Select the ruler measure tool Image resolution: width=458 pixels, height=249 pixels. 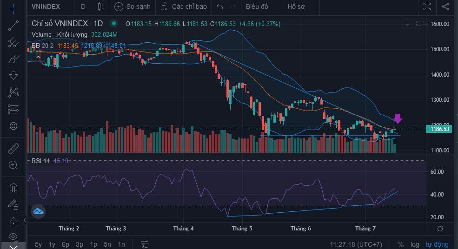(x=13, y=149)
